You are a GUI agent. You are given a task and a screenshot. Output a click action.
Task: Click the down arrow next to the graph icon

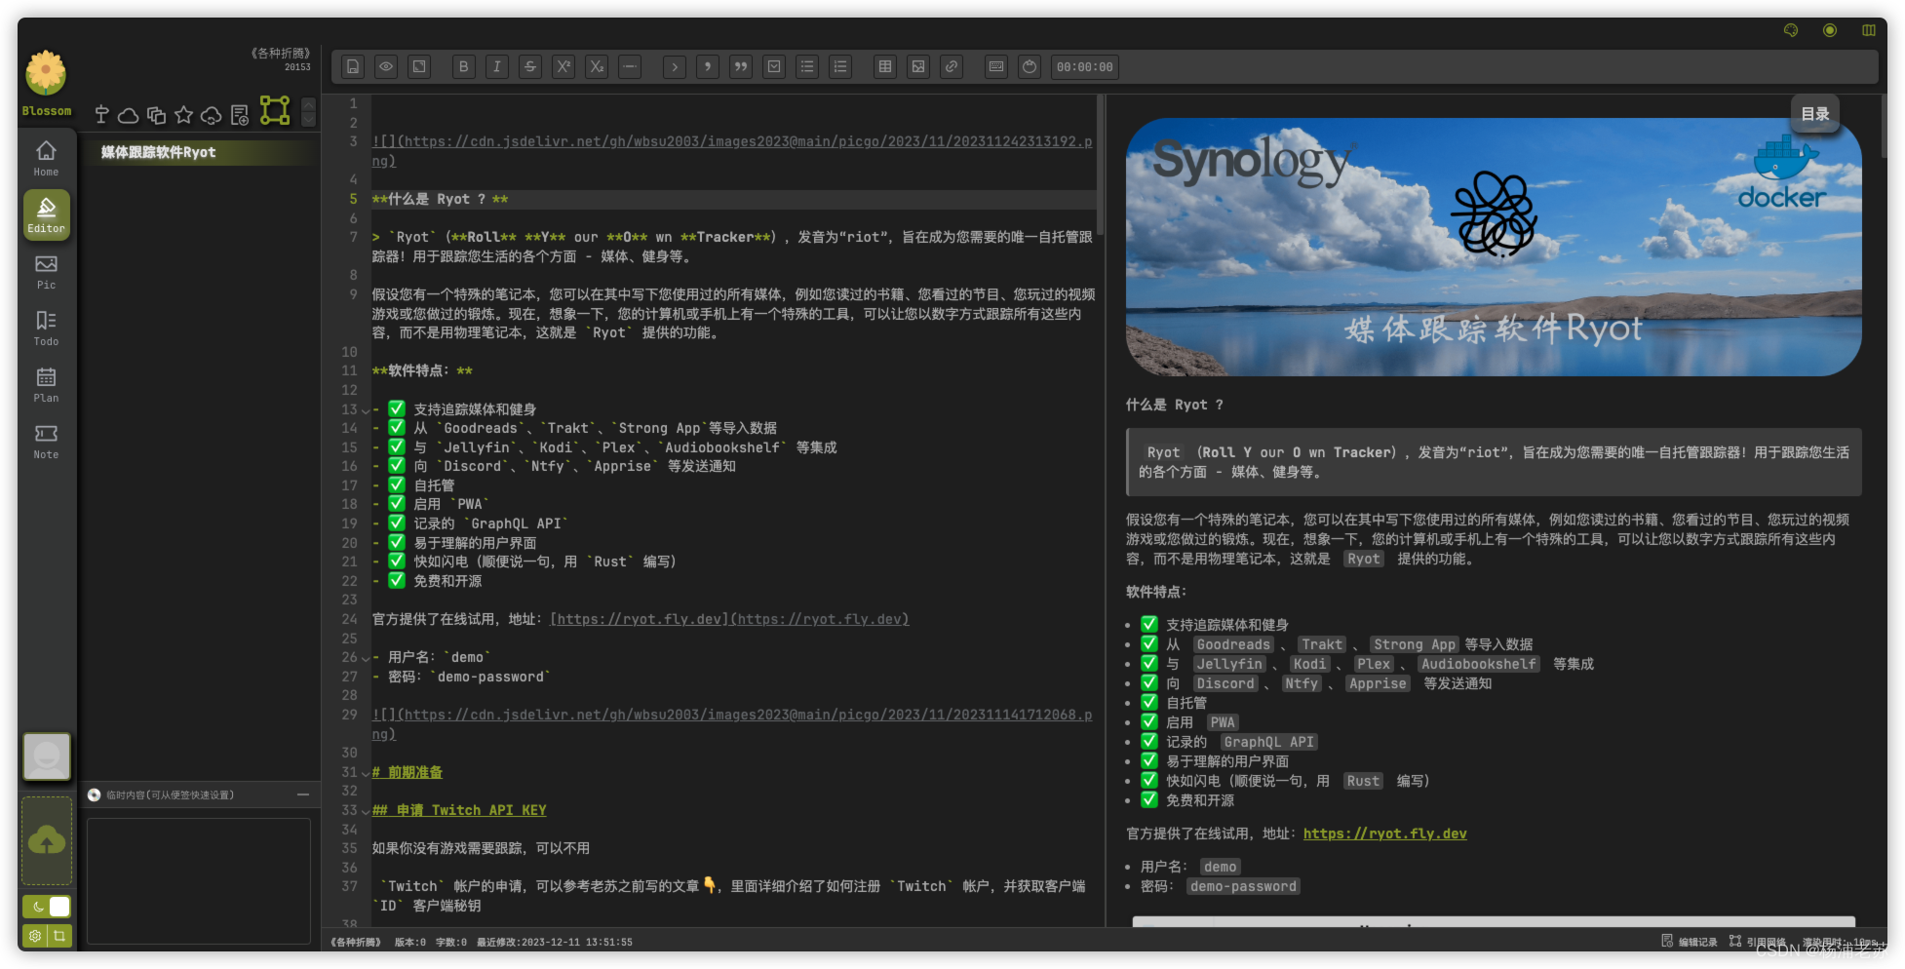309,119
